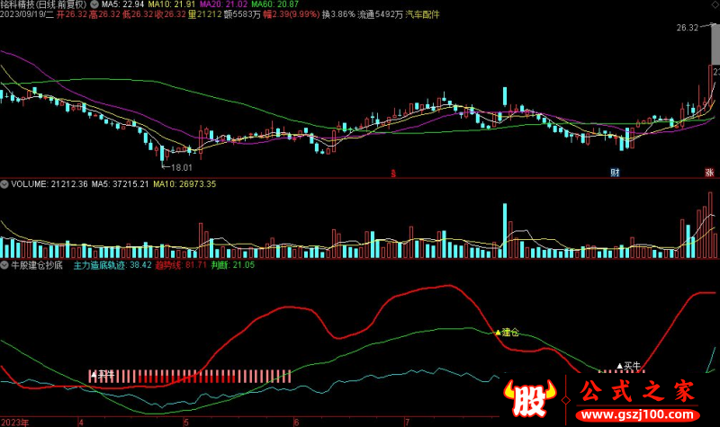720x427 pixels.
Task: Click the 2023年 label on time axis
Action: (x=14, y=423)
